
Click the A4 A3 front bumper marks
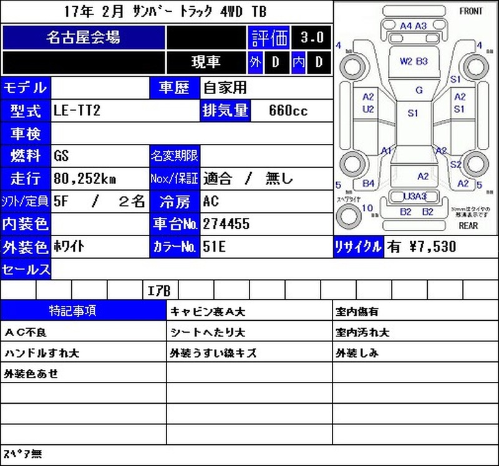[414, 26]
